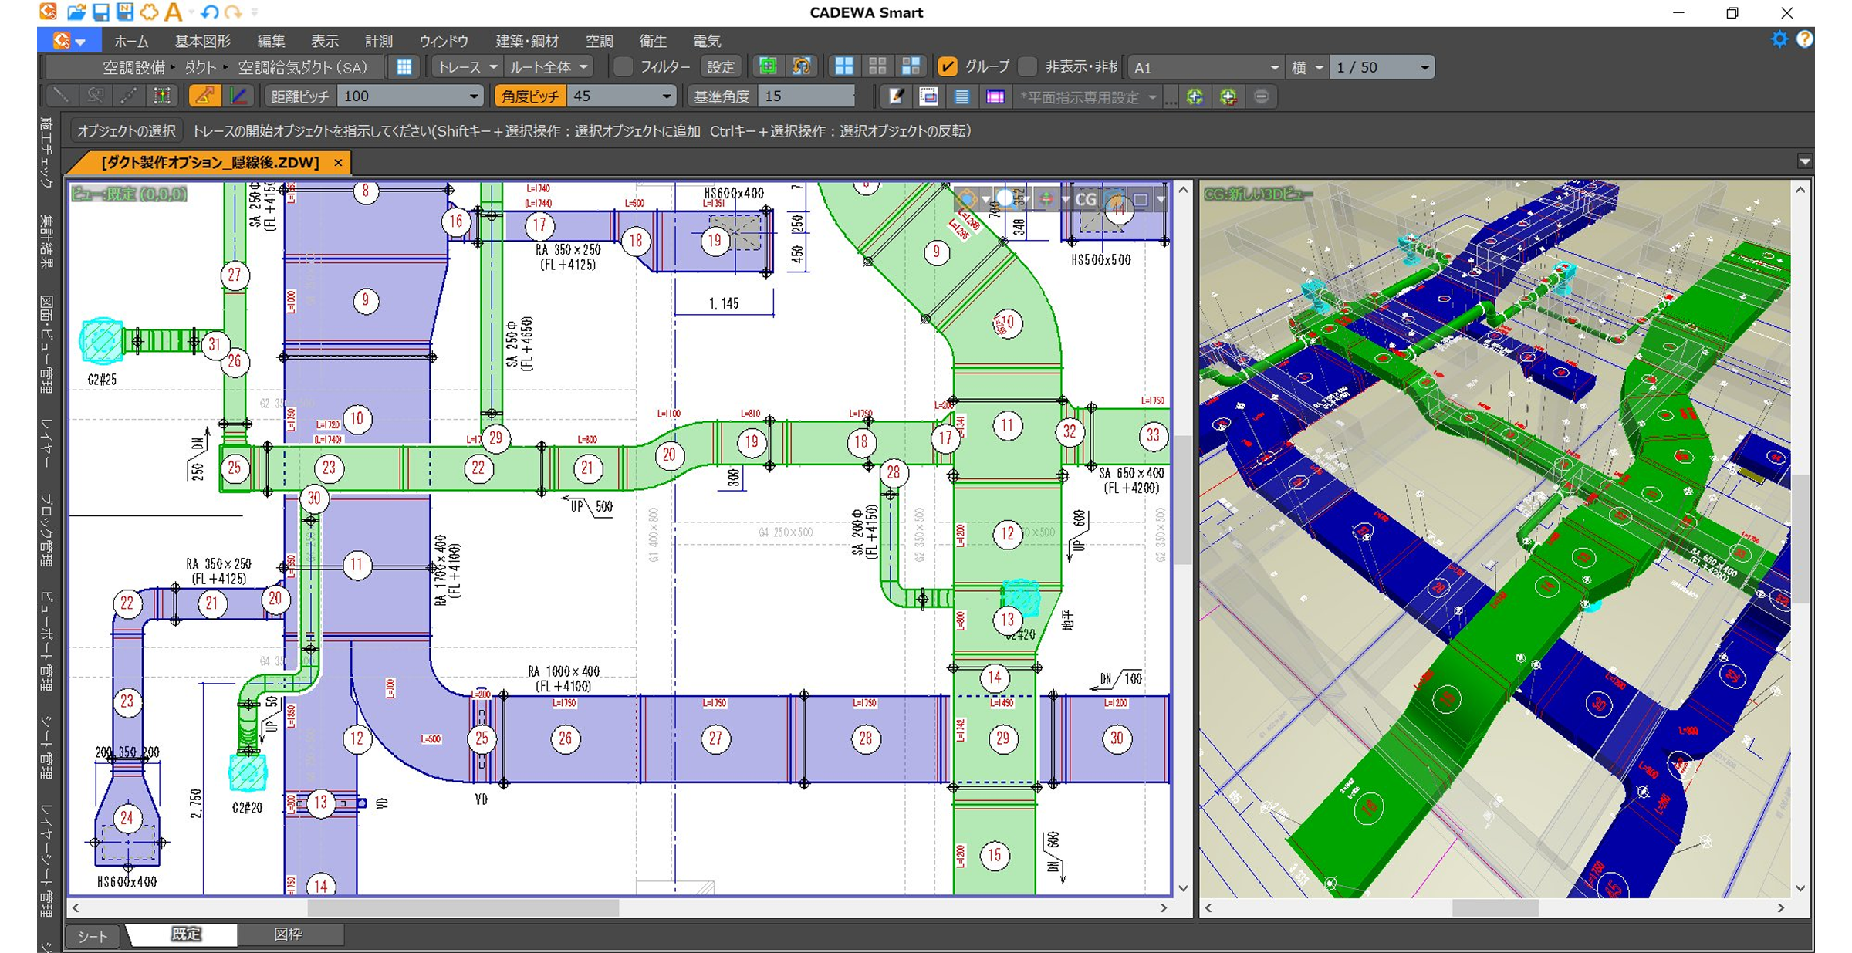Screen dimensions: 1852x953
Task: Open the 距離ピッチ 100 dropdown
Action: (474, 96)
